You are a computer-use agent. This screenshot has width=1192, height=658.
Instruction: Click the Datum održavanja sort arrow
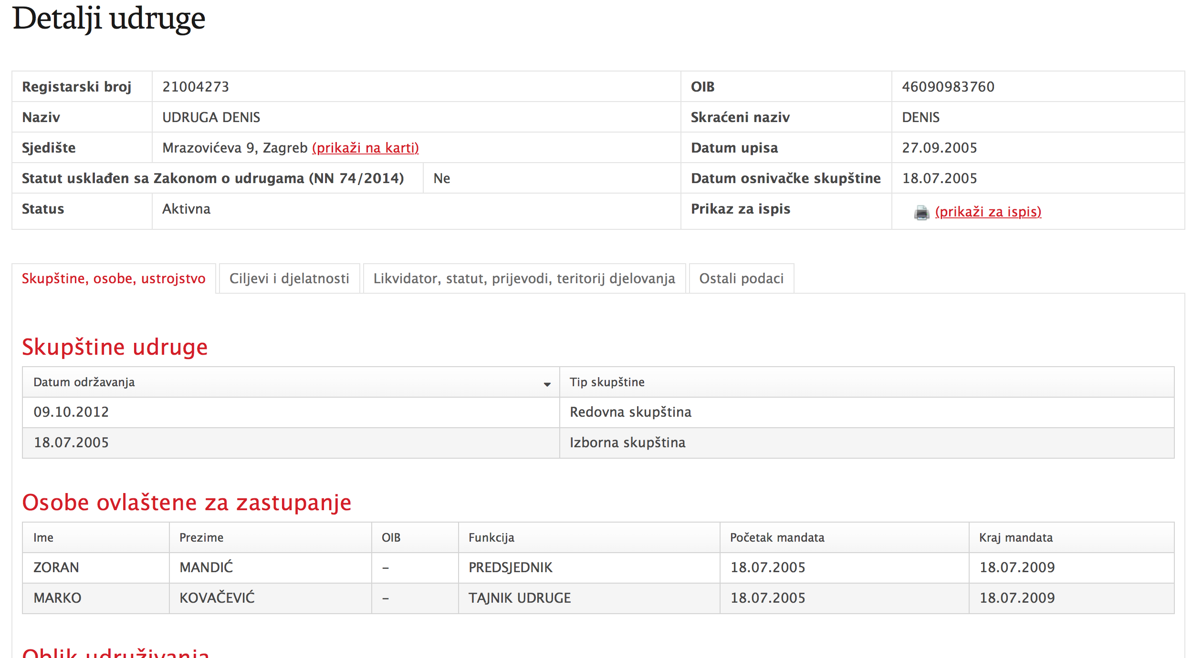pyautogui.click(x=547, y=384)
